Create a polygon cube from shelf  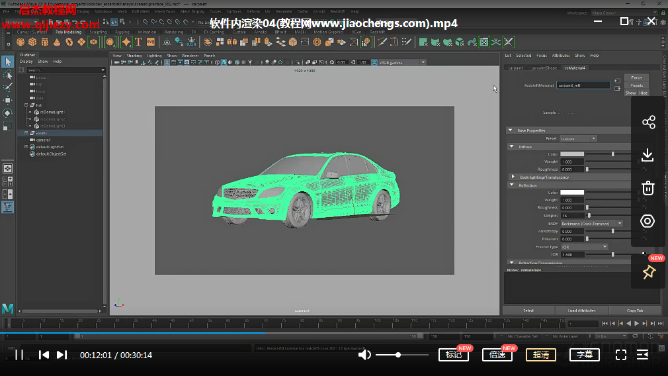click(x=32, y=42)
